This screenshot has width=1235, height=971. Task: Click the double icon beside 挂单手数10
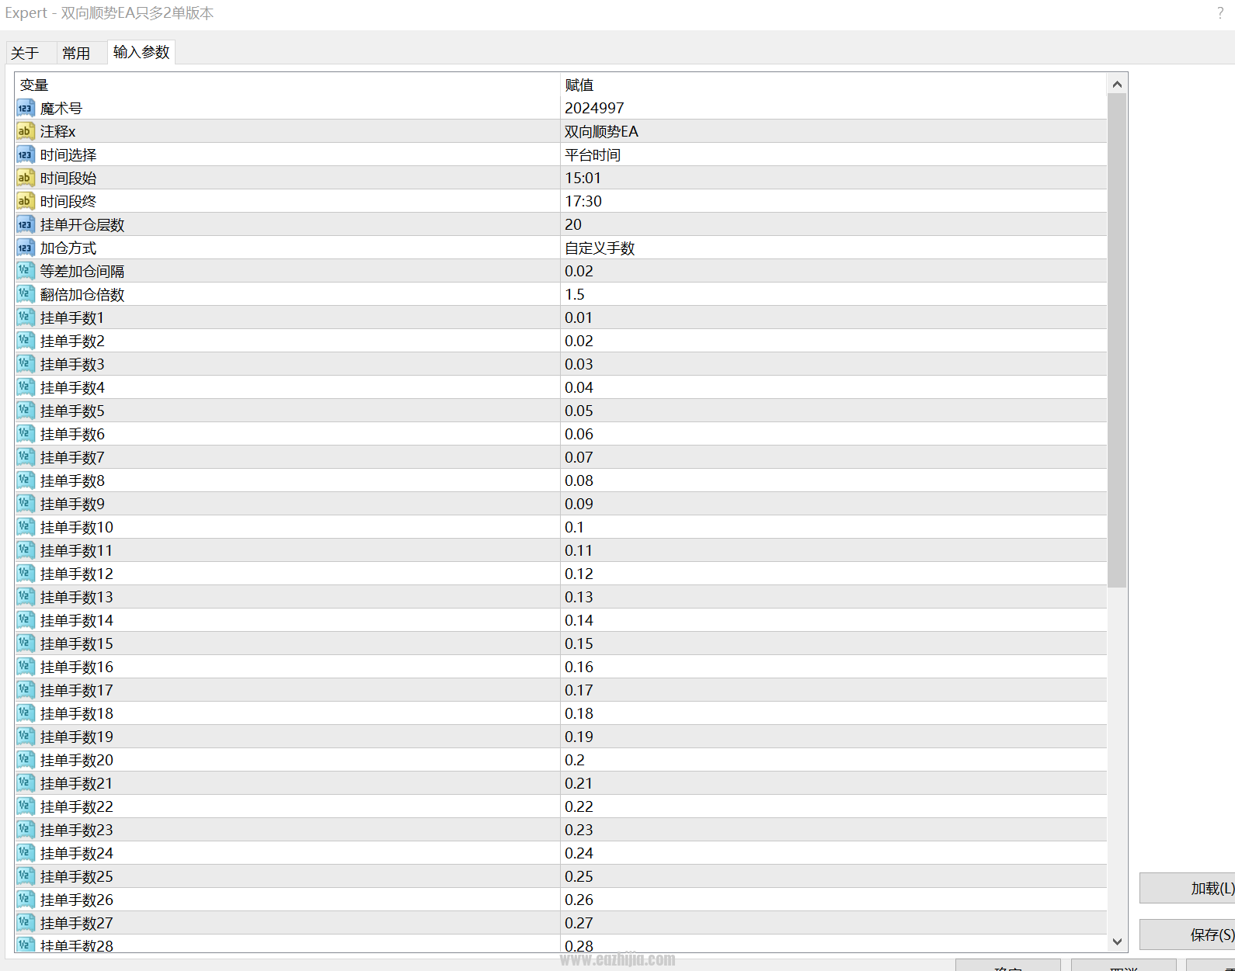pyautogui.click(x=26, y=527)
